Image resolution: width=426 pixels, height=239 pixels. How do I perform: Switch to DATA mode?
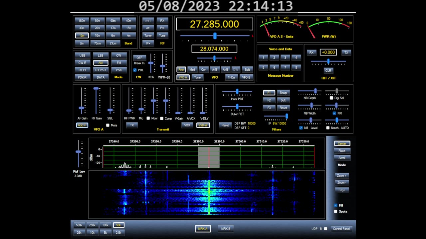tap(101, 77)
